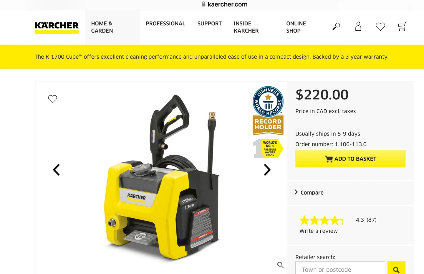The width and height of the screenshot is (424, 274).
Task: Open the wishlist heart in the header
Action: [x=380, y=27]
